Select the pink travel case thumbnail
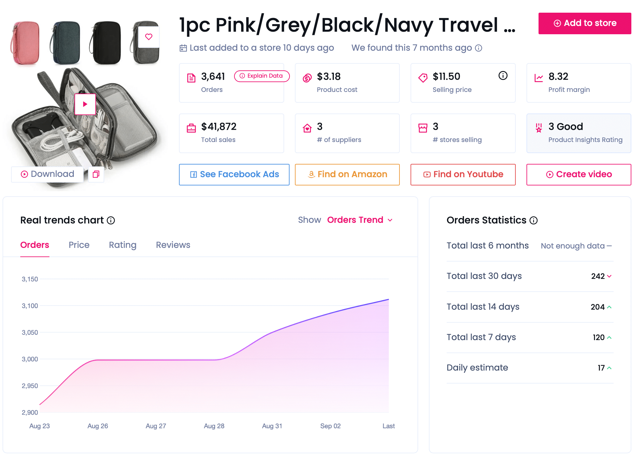Image resolution: width=638 pixels, height=459 pixels. click(25, 43)
